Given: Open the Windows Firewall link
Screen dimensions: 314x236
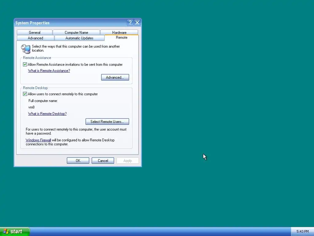Looking at the screenshot, I should pos(38,140).
